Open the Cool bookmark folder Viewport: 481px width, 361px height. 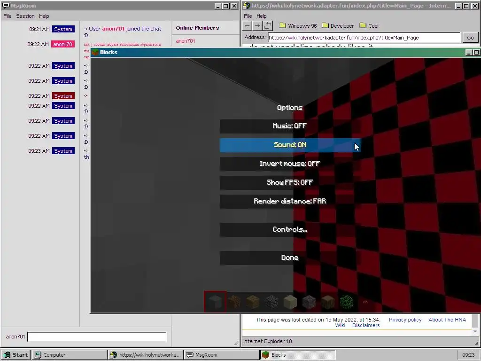pyautogui.click(x=369, y=26)
